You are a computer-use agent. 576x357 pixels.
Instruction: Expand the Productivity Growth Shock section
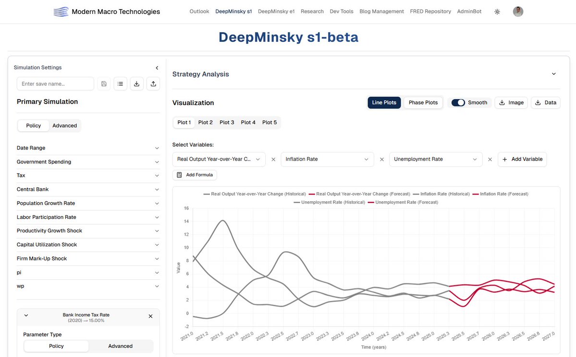click(x=88, y=231)
